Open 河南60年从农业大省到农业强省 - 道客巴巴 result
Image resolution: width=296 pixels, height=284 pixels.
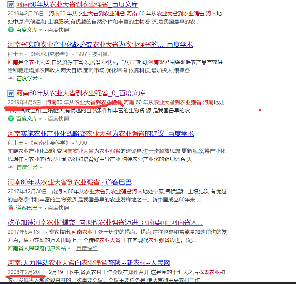point(70,182)
